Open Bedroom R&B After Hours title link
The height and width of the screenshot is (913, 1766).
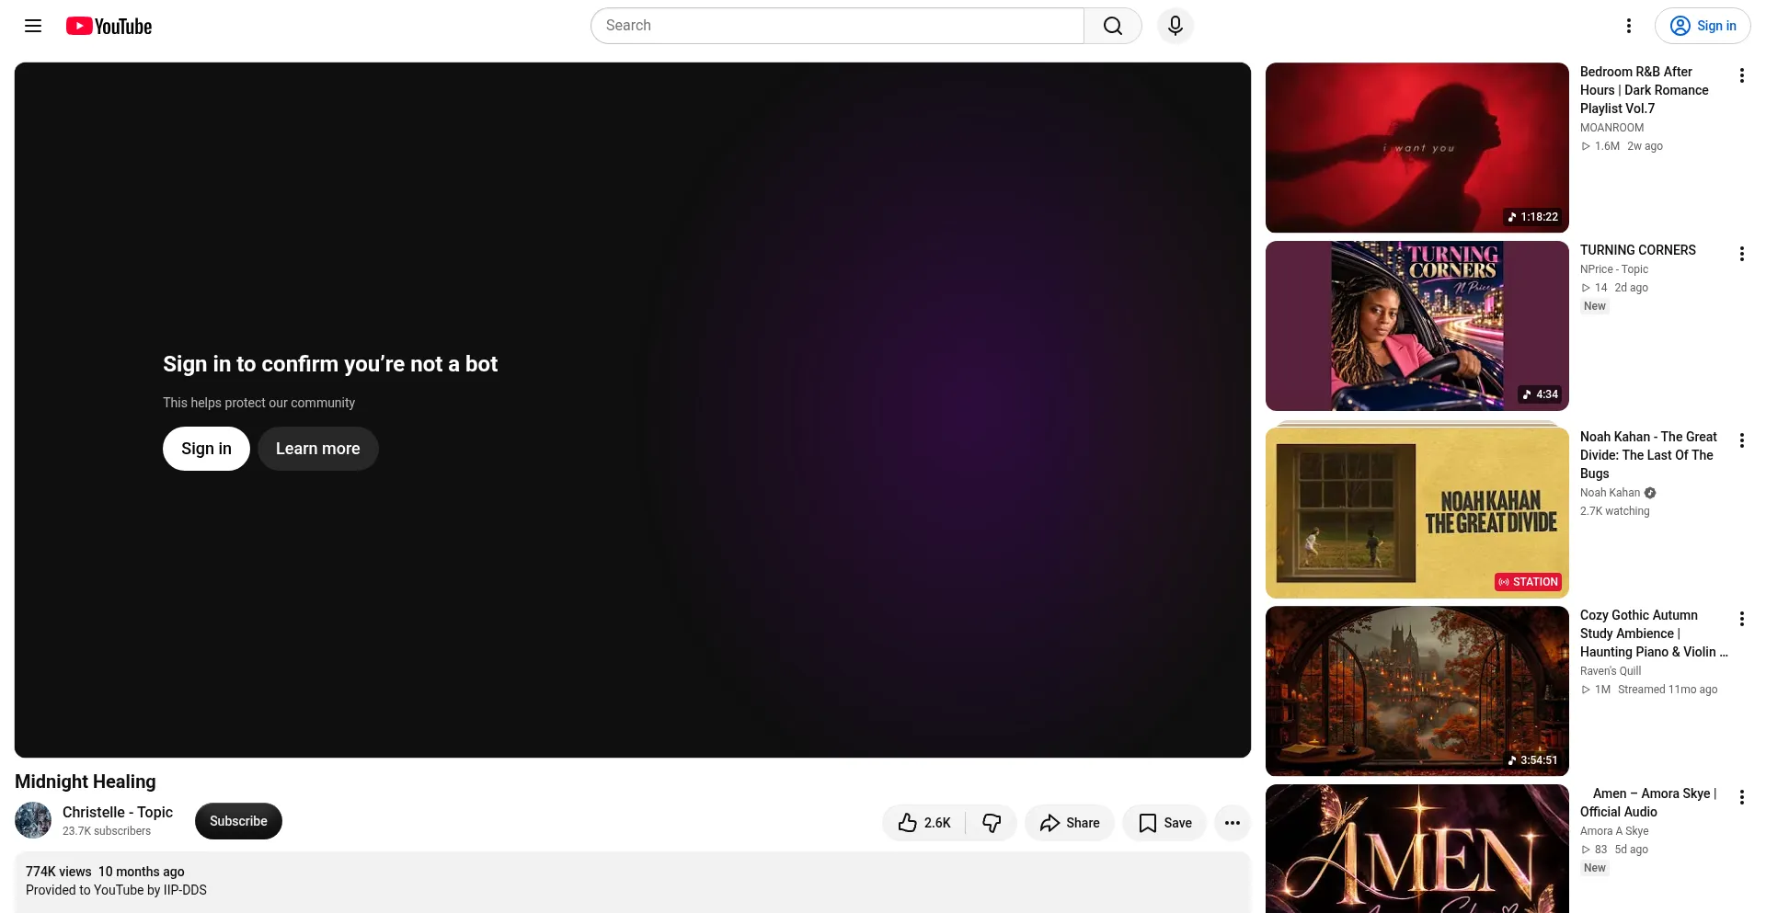[1645, 90]
